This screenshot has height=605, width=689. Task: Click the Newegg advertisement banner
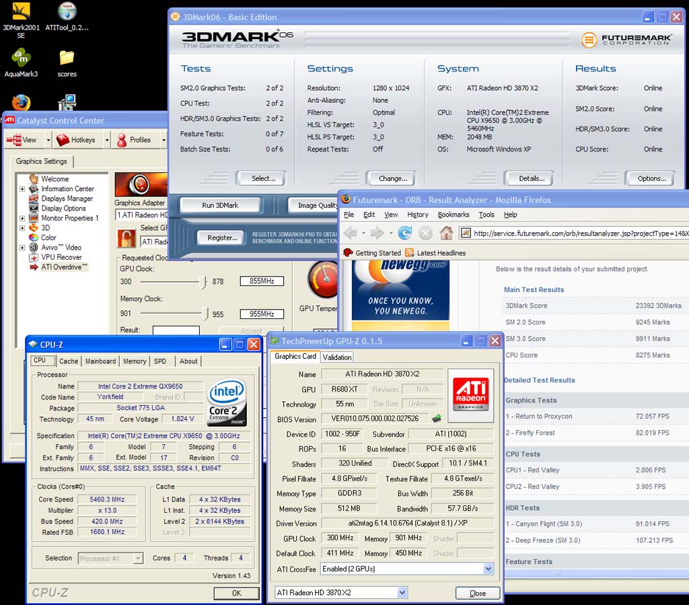[x=400, y=291]
